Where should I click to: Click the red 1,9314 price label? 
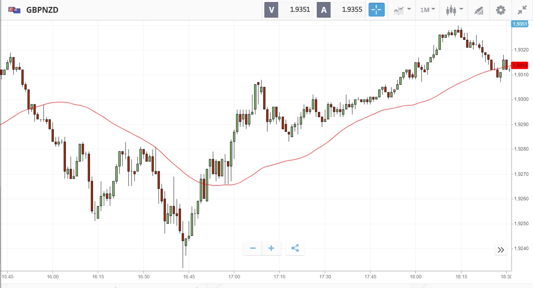pos(520,65)
